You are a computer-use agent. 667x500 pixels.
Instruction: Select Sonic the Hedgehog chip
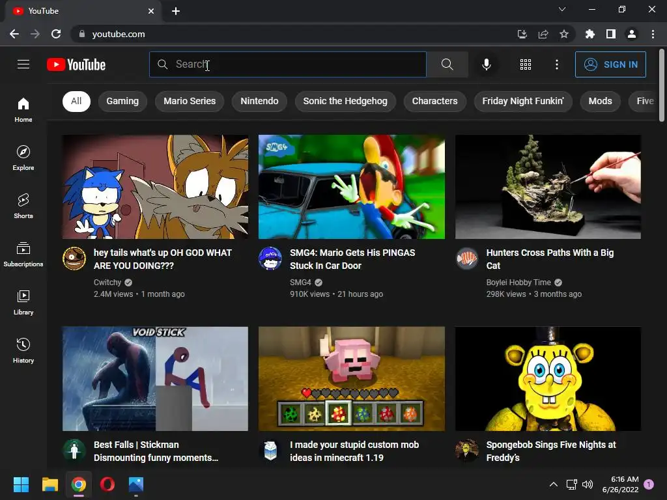pos(345,101)
